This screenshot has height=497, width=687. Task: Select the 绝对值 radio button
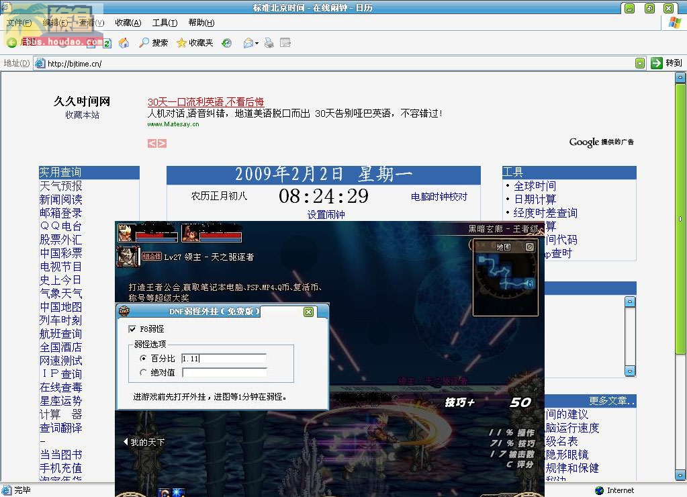coord(143,373)
